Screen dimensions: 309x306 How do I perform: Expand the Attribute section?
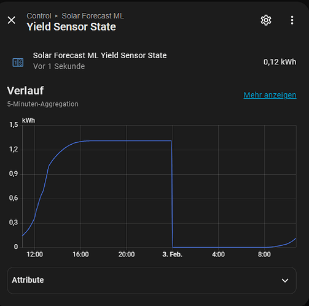pos(152,280)
